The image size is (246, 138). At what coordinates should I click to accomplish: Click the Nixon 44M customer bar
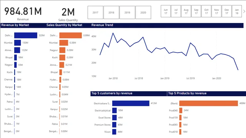point(114,132)
